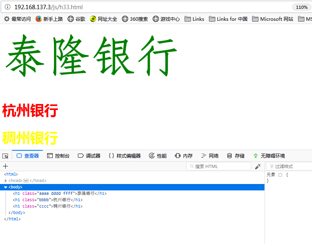Switch to the 网络 network tab
The height and width of the screenshot is (244, 312).
[x=210, y=156]
